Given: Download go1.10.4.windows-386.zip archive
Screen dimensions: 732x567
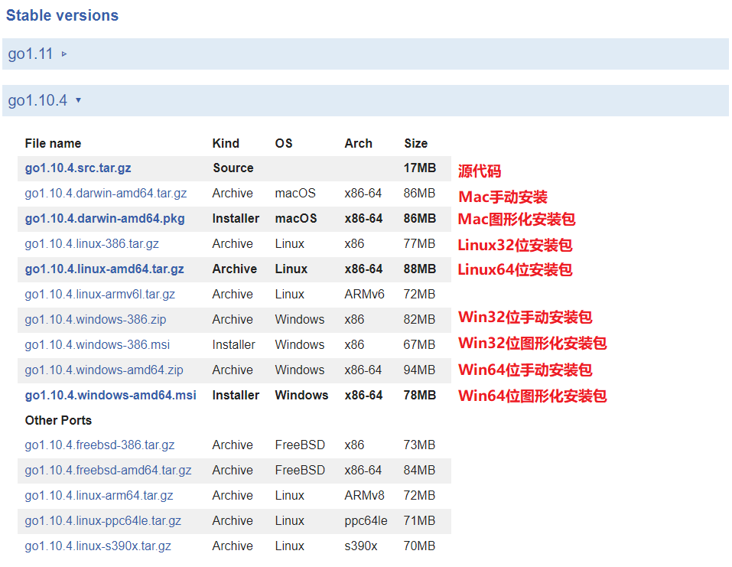Looking at the screenshot, I should pos(96,319).
